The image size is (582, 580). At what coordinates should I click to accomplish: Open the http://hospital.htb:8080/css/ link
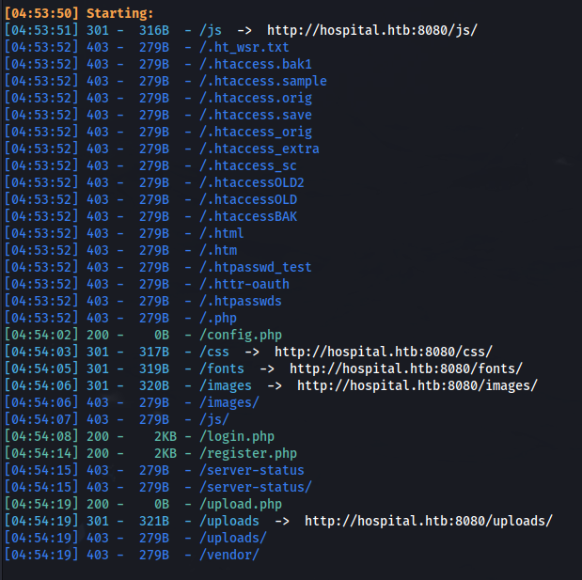pos(384,352)
